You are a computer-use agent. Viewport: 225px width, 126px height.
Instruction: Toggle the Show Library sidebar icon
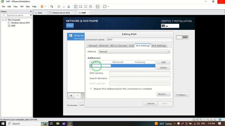tap(76, 7)
